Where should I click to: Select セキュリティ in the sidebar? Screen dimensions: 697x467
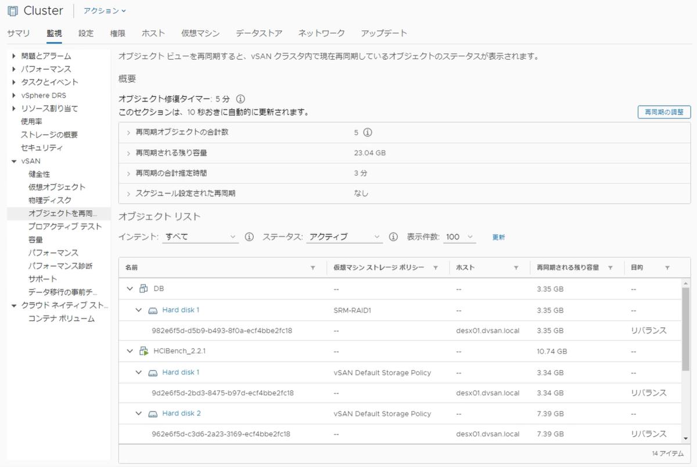(x=42, y=148)
